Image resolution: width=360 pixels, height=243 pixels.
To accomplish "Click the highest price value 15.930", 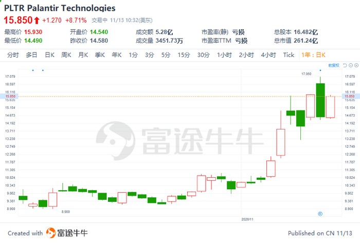I will point(33,32).
